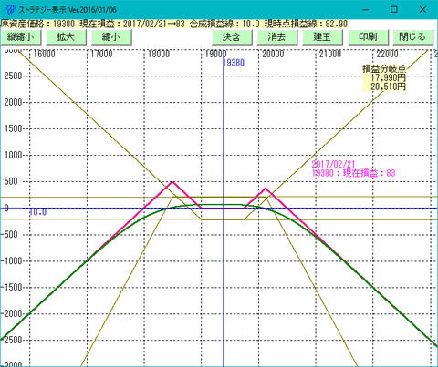Click the 合成損益線：10.0 status text
The width and height of the screenshot is (438, 367).
coord(224,24)
